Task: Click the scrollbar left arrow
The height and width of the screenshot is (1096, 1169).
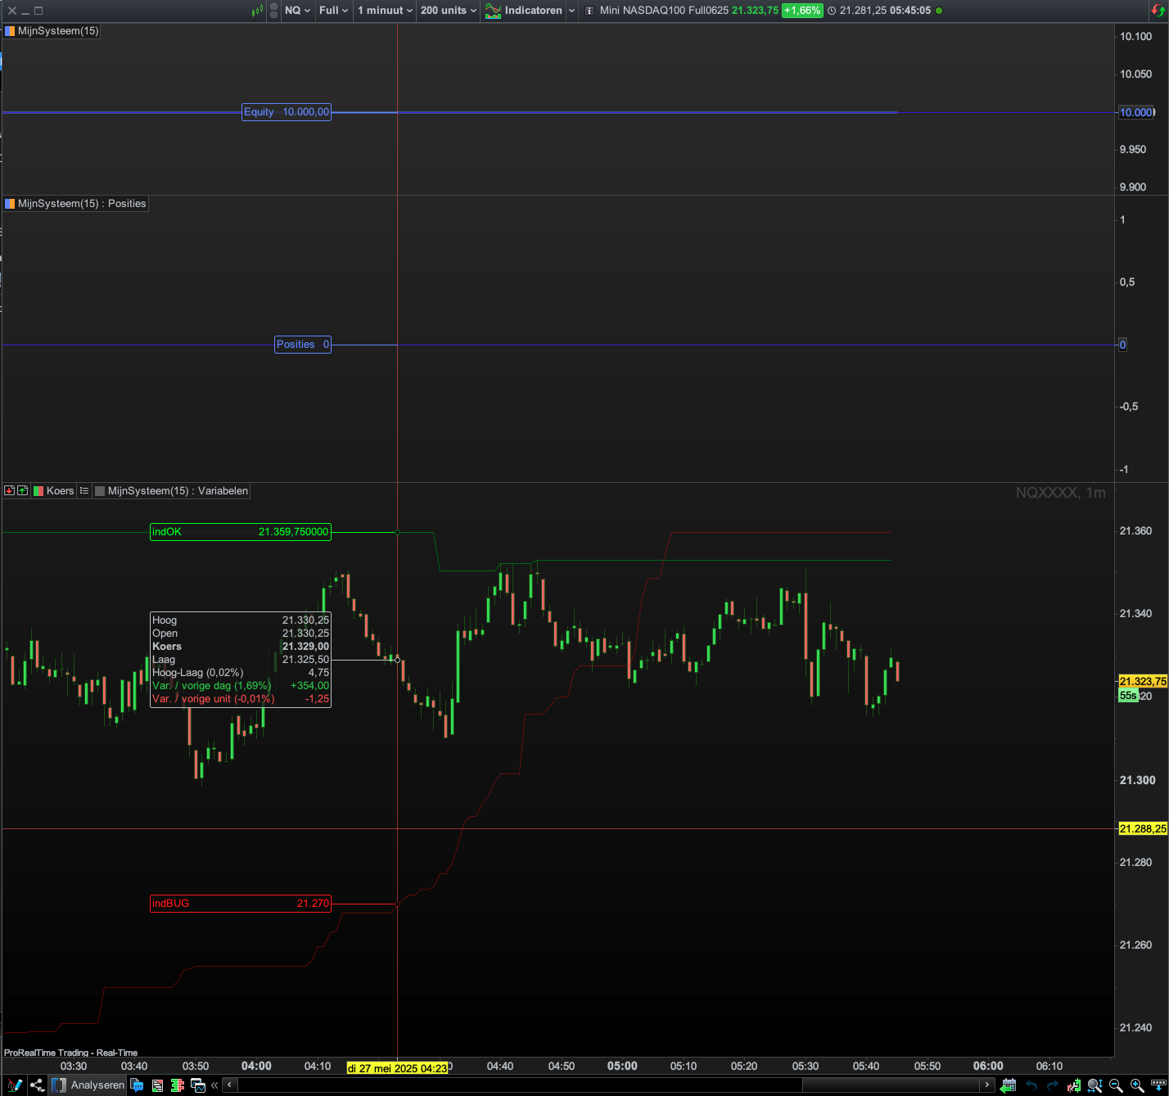Action: click(x=230, y=1085)
